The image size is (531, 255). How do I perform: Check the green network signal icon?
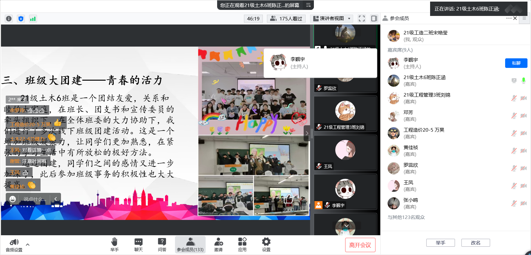(x=33, y=18)
